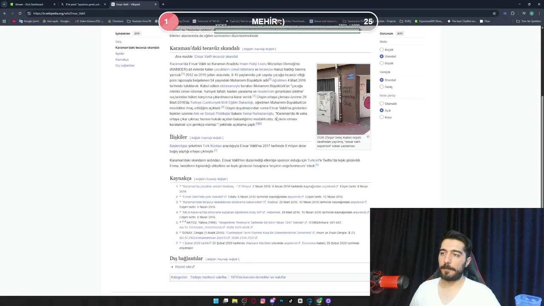Close the Stream - Kick Dashboard tab
544x306 pixels.
coord(54,4)
